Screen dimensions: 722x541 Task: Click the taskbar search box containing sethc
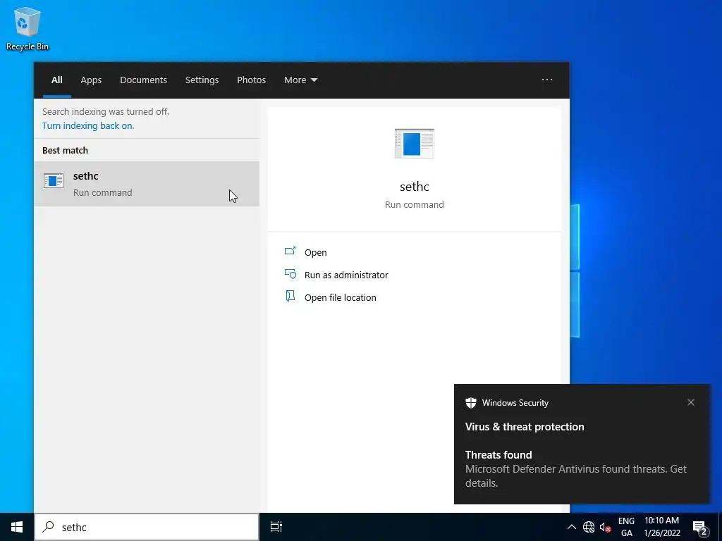point(147,527)
